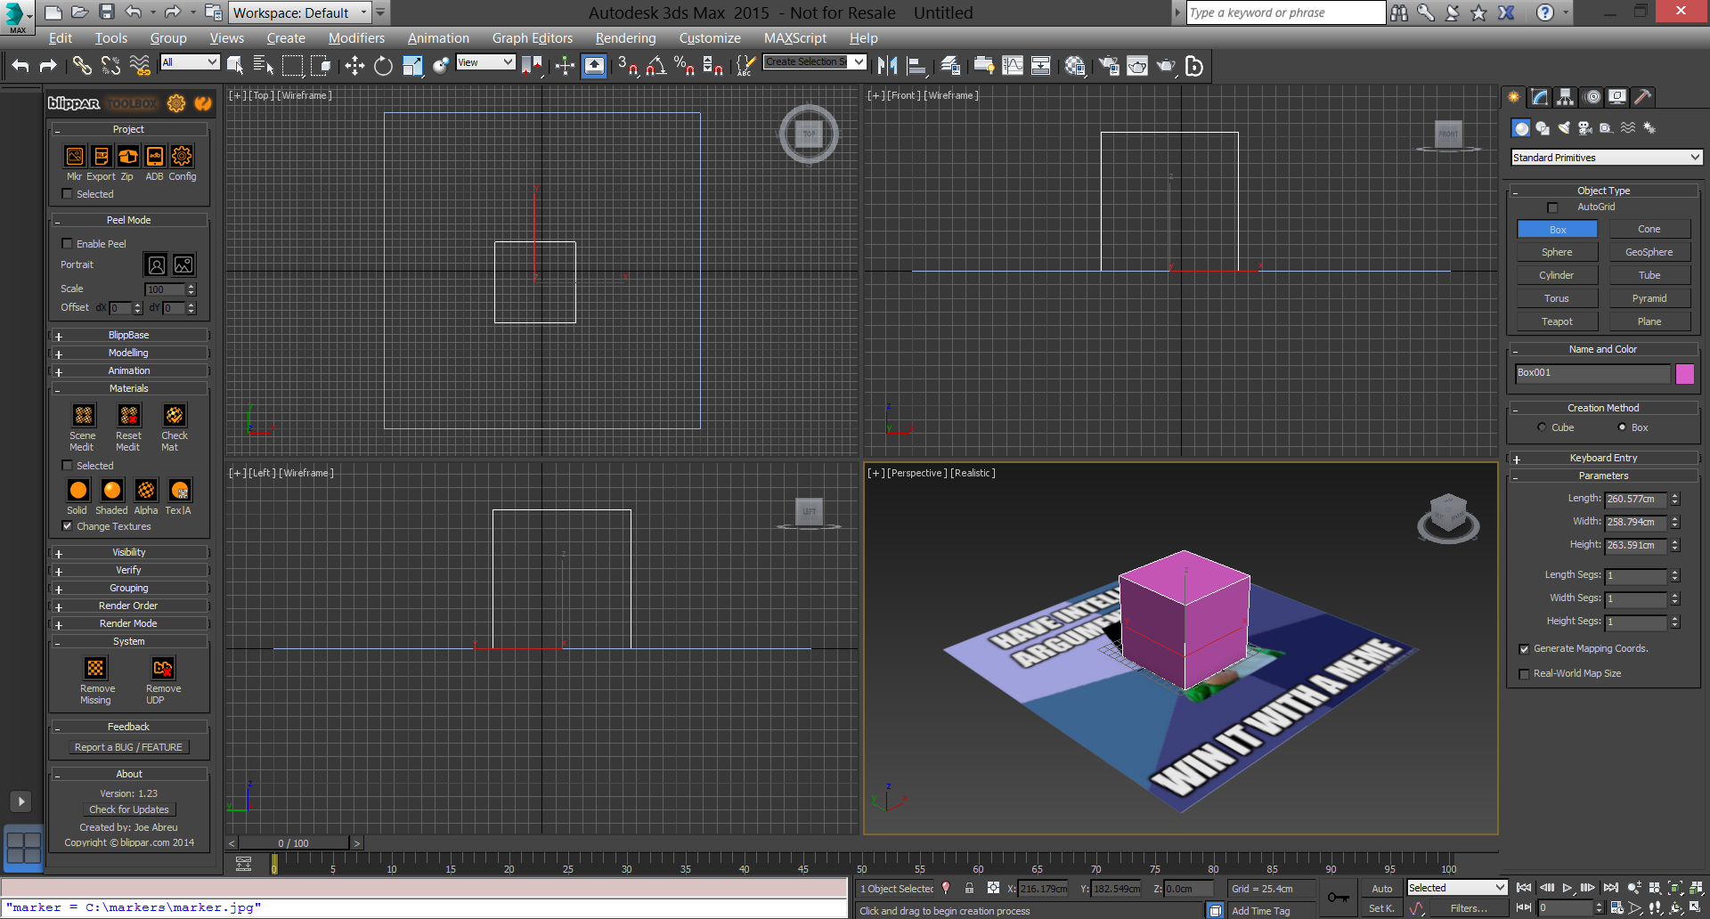The width and height of the screenshot is (1710, 919).
Task: Expand the Render Order rollout
Action: (129, 606)
